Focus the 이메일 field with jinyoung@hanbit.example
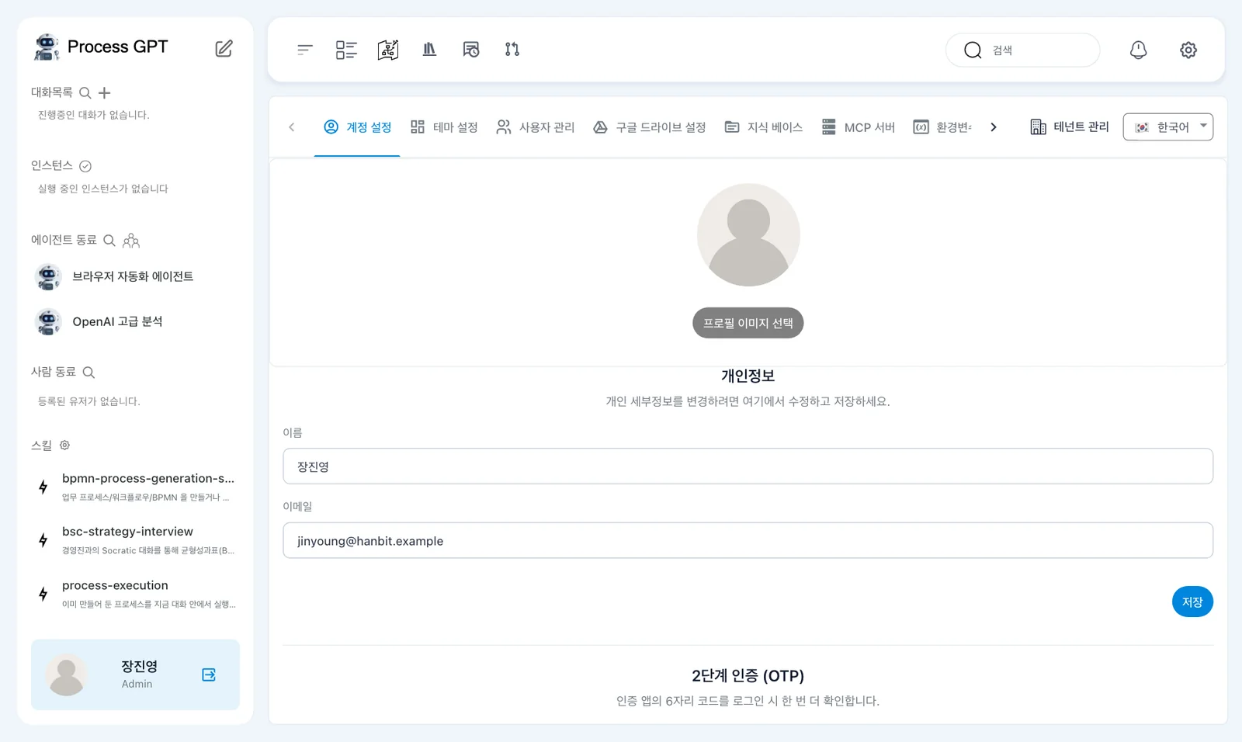Viewport: 1242px width, 742px height. tap(748, 540)
